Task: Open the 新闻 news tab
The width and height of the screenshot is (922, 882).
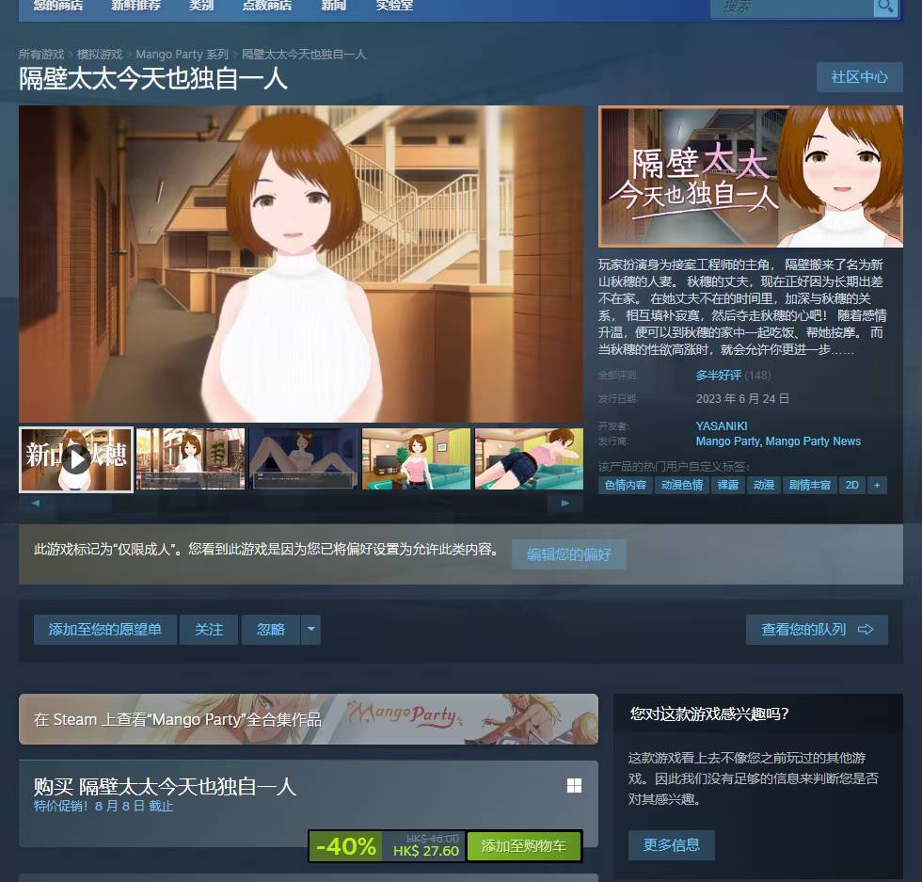Action: [x=333, y=6]
